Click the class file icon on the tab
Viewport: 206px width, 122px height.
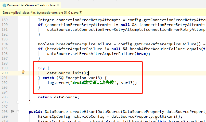(x=5, y=6)
